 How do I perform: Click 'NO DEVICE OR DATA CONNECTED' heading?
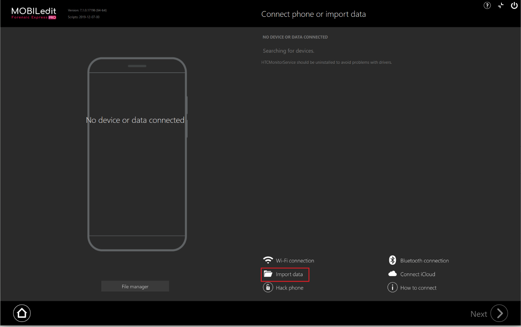click(x=295, y=37)
